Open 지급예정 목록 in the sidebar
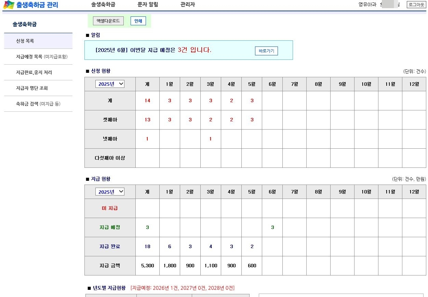 42,57
